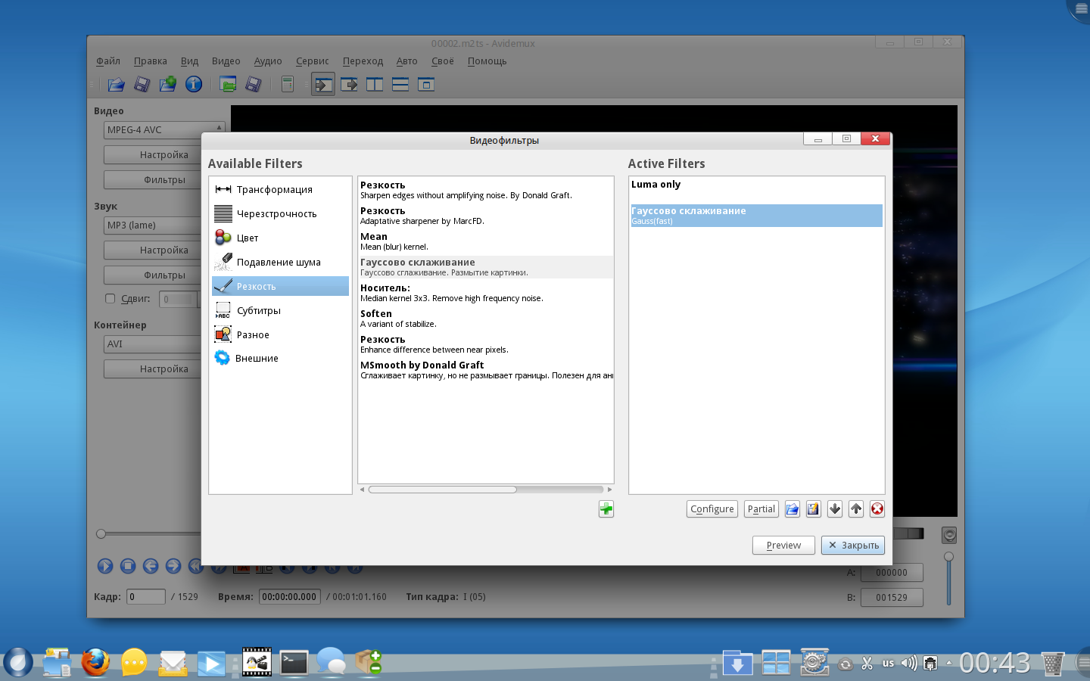Select the Трансформация filter category
This screenshot has height=681, width=1090.
[x=274, y=190]
